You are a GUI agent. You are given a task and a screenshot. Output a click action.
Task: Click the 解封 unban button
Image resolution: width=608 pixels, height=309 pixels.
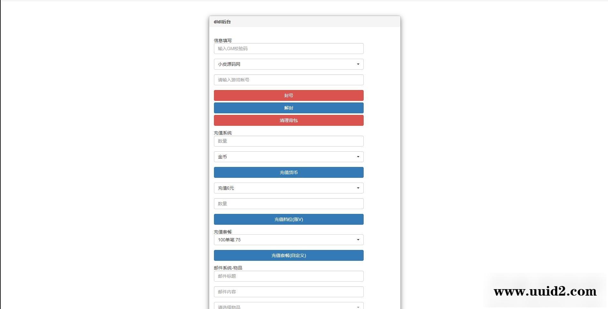pyautogui.click(x=288, y=108)
